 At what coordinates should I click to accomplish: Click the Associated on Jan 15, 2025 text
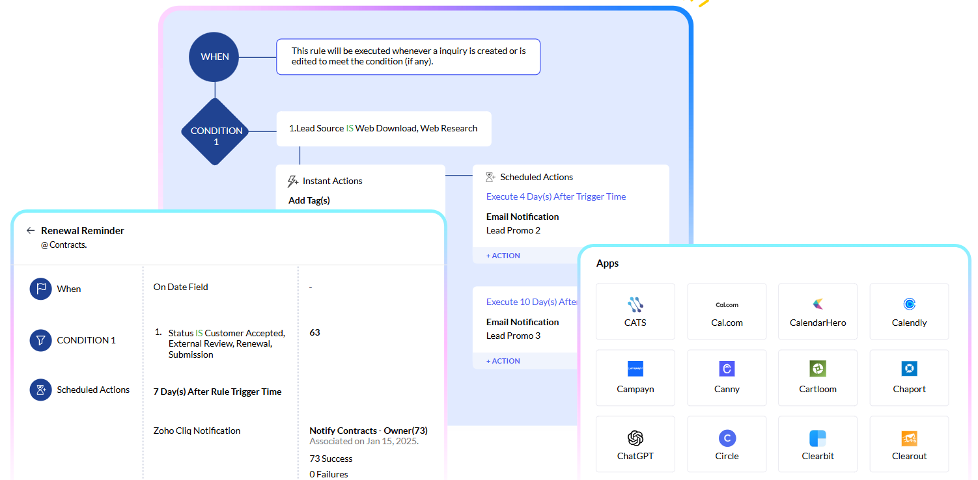364,441
